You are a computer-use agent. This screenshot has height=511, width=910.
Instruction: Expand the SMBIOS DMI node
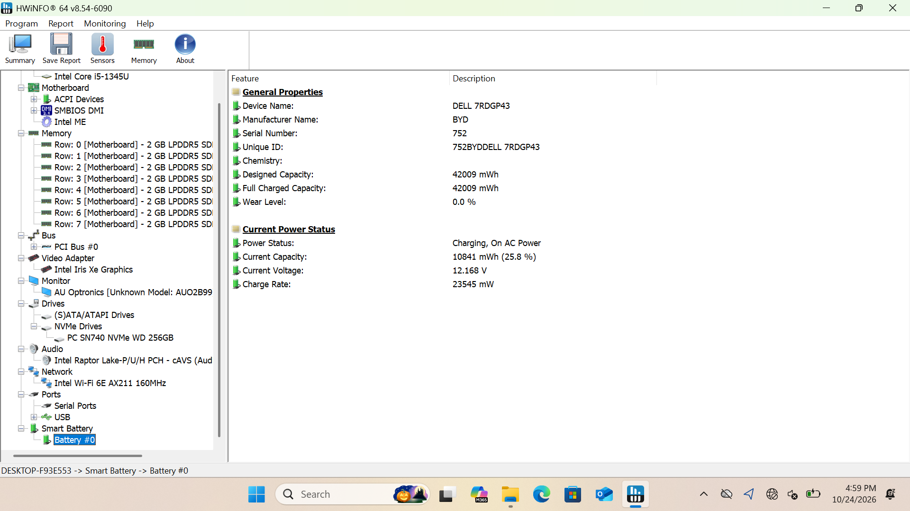coord(34,111)
